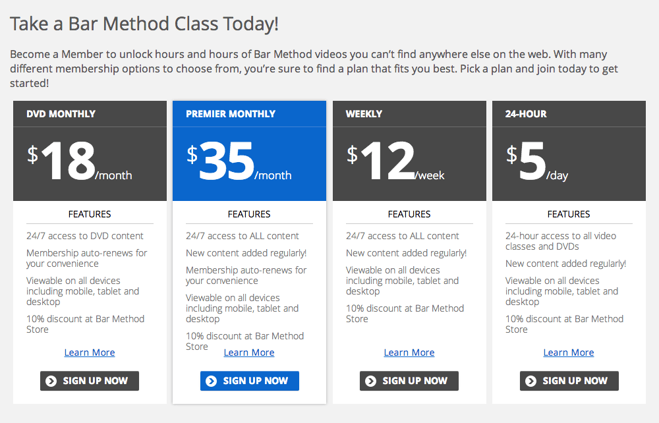Open Learn More under Premier Monthly
Image resolution: width=659 pixels, height=423 pixels.
pos(249,352)
